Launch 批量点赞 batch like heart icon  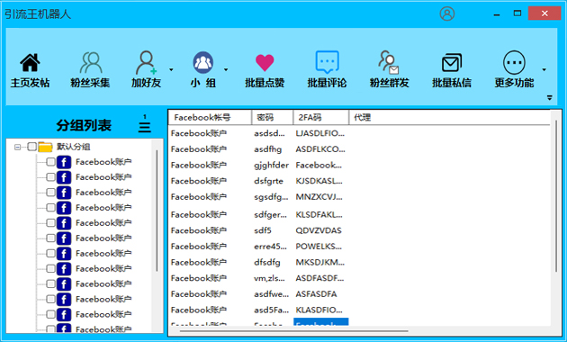[x=265, y=62]
